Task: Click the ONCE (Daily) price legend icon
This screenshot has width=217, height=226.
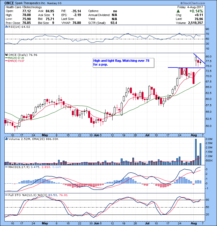Action: pyautogui.click(x=6, y=55)
